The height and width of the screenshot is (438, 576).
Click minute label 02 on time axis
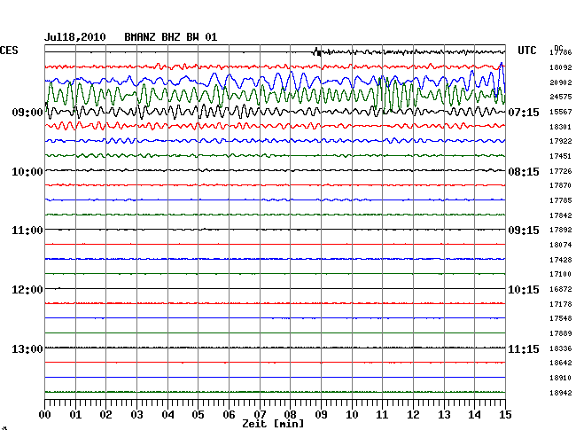(105, 415)
